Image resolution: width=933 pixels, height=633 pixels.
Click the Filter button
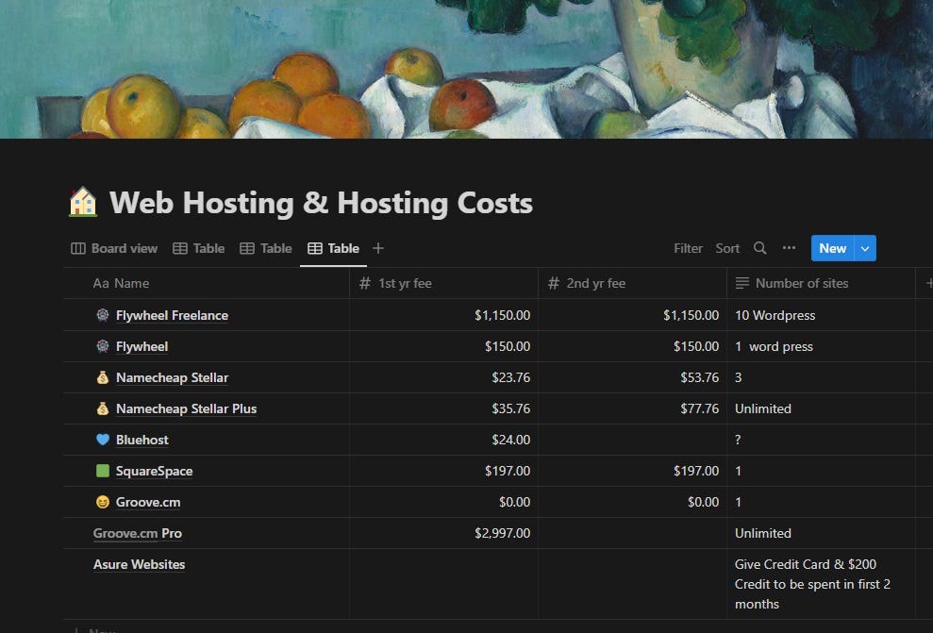[x=688, y=248]
